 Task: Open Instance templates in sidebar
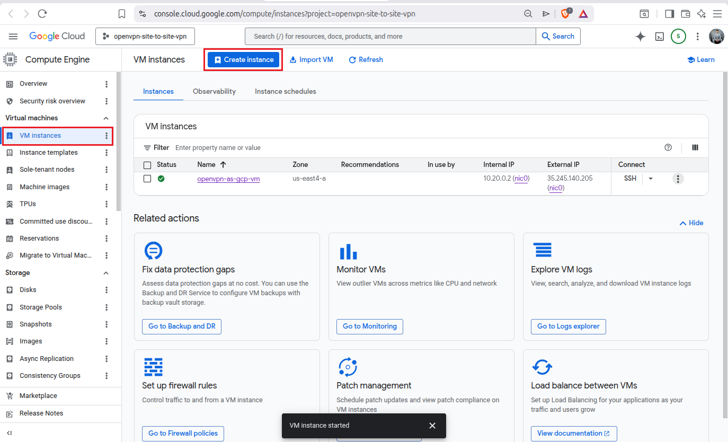pos(49,153)
